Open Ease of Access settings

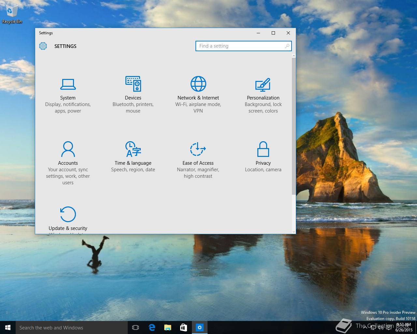198,160
